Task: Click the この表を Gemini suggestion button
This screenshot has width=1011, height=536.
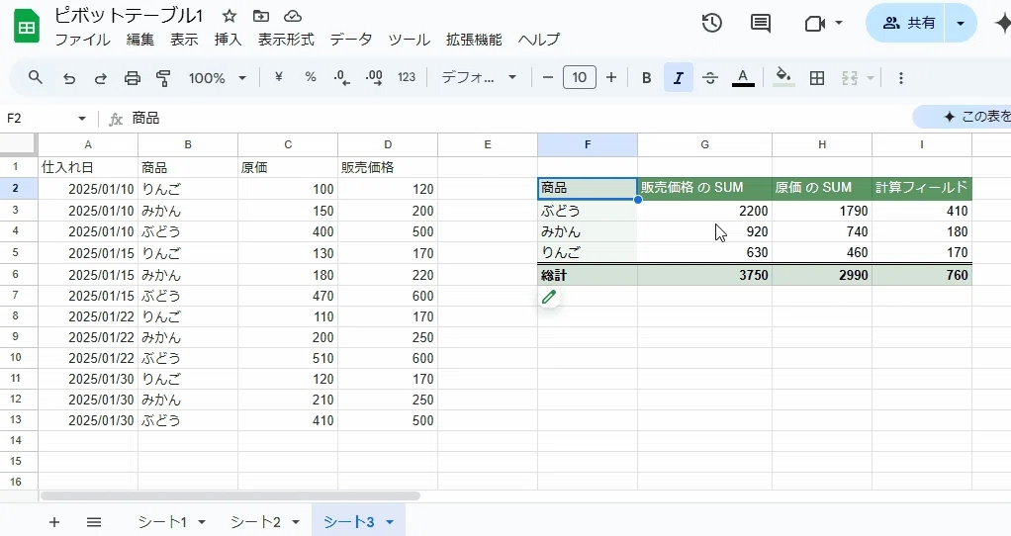Action: [x=964, y=117]
